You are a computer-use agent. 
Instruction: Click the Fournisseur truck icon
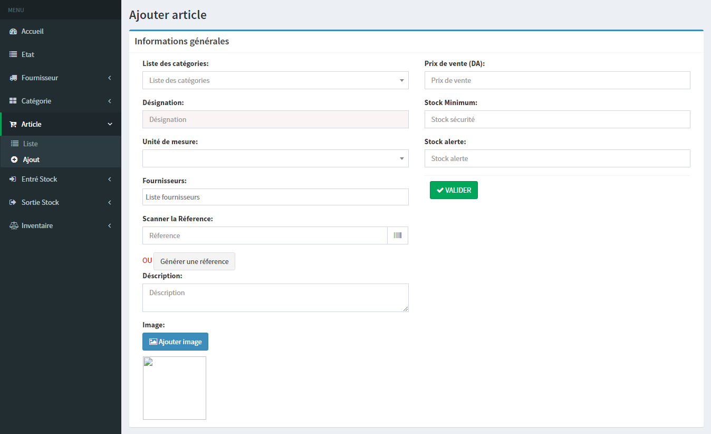[13, 78]
